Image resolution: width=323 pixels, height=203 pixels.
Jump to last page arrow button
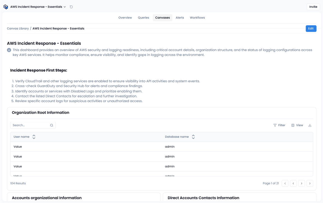tap(310, 183)
